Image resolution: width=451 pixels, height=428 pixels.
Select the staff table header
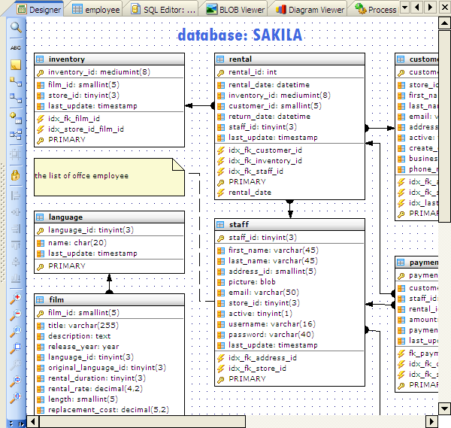point(289,224)
